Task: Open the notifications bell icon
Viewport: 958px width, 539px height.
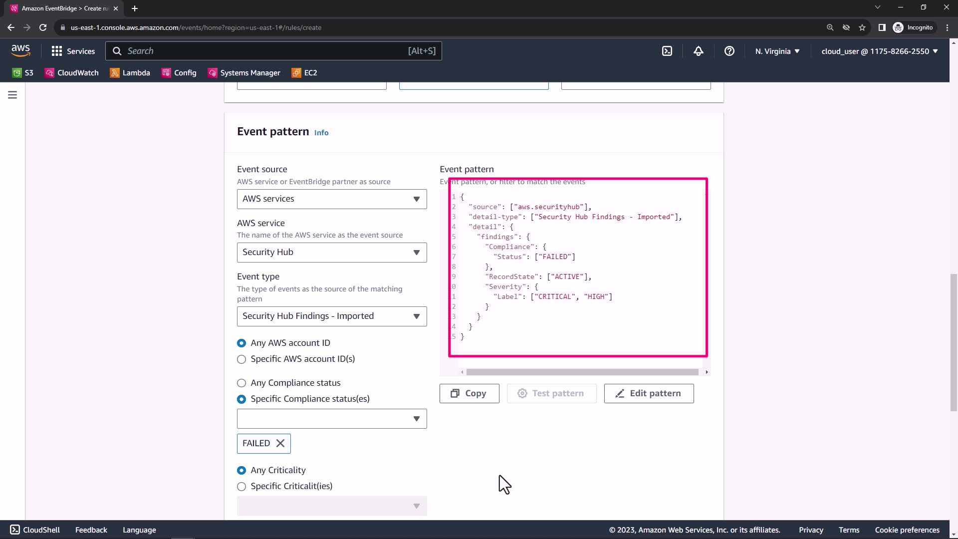Action: (x=699, y=51)
